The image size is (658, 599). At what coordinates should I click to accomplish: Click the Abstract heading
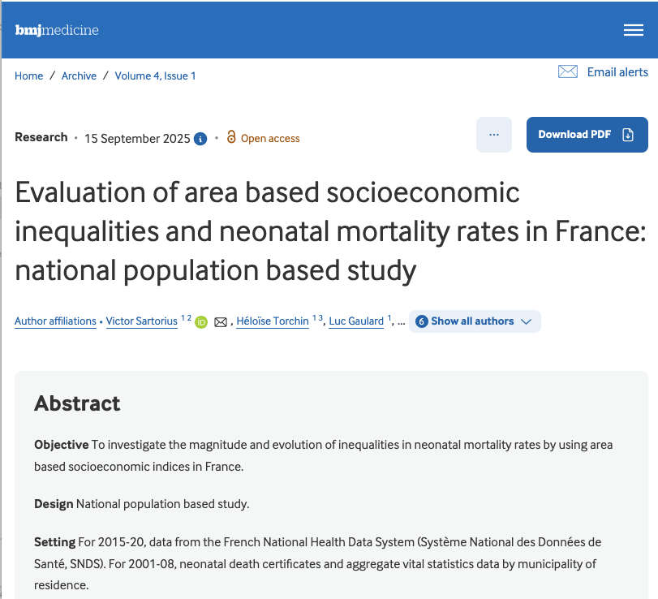point(77,403)
